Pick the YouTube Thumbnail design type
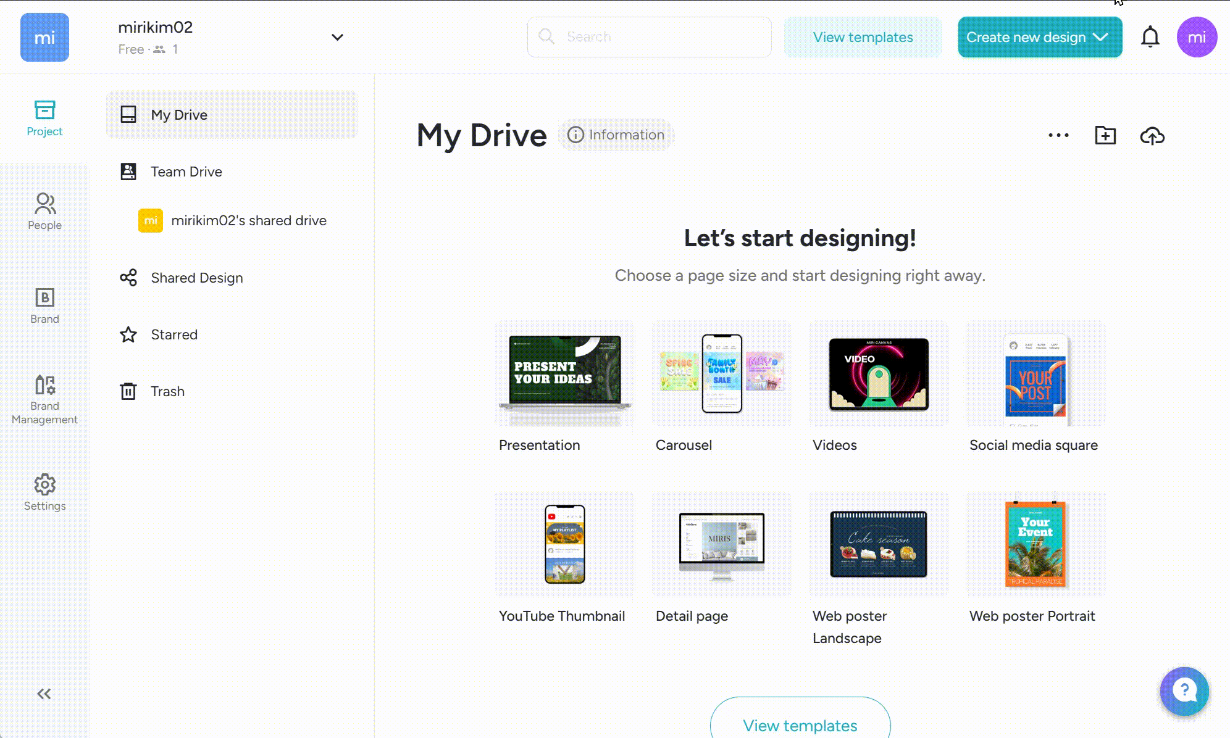1230x738 pixels. click(564, 545)
